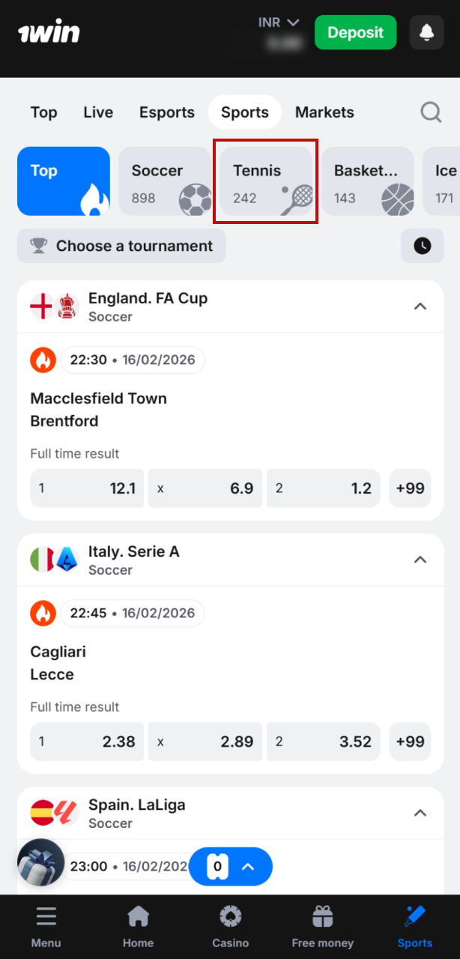Open notifications with the bell icon
The width and height of the screenshot is (460, 959).
pyautogui.click(x=426, y=32)
